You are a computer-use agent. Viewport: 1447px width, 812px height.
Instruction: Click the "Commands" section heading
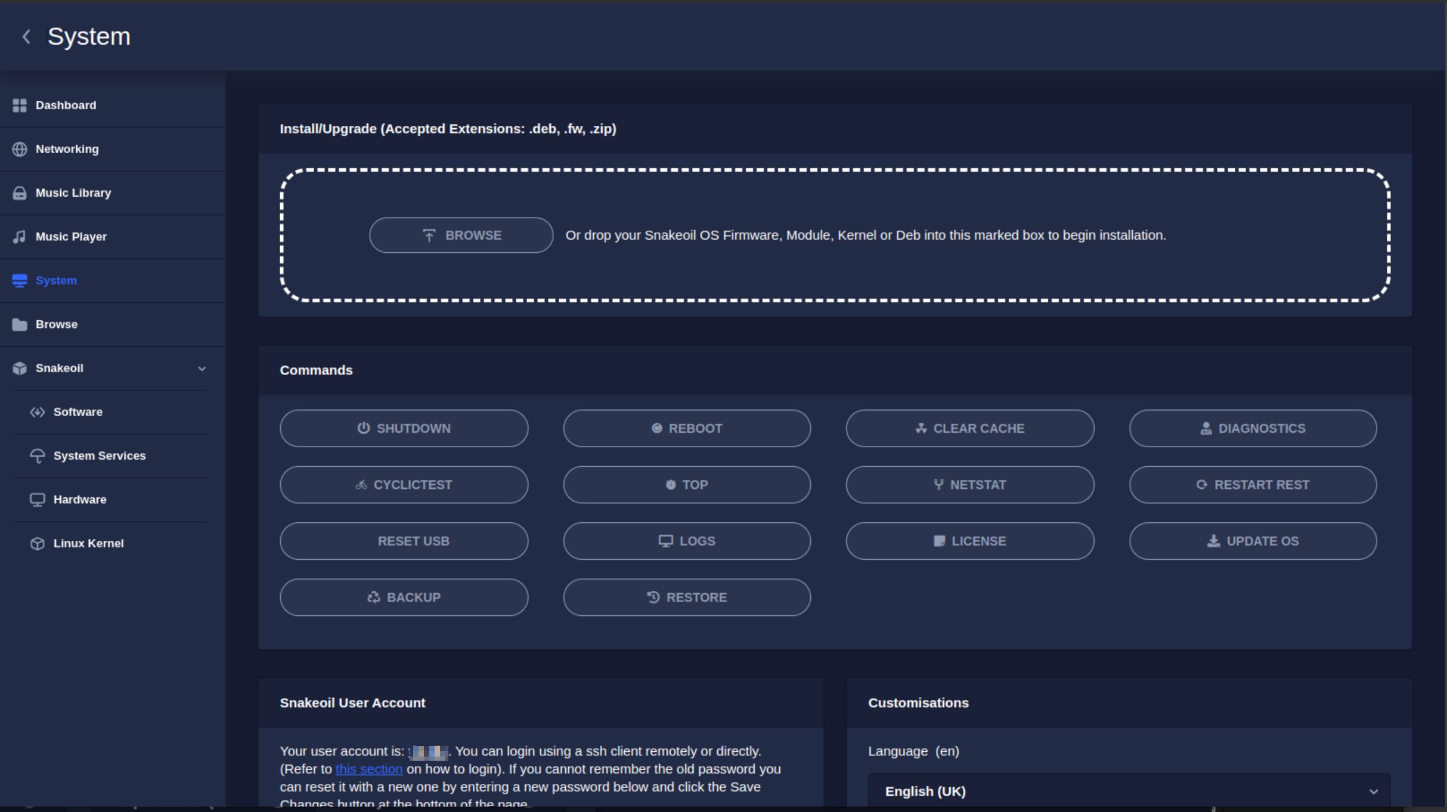point(316,370)
